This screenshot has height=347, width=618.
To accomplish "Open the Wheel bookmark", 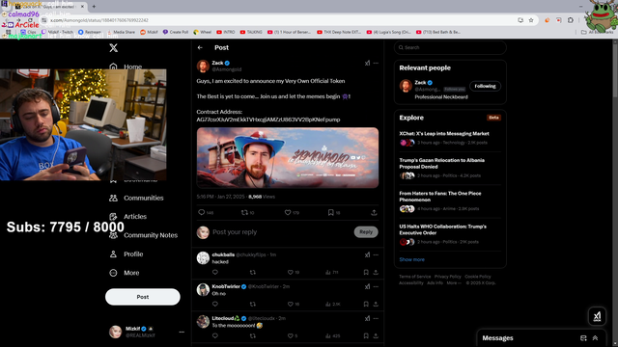I will point(202,32).
